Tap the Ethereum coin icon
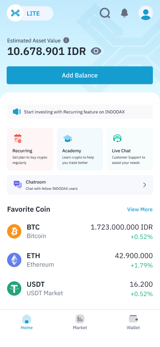Screen dimensions: 160x347 tap(14, 260)
